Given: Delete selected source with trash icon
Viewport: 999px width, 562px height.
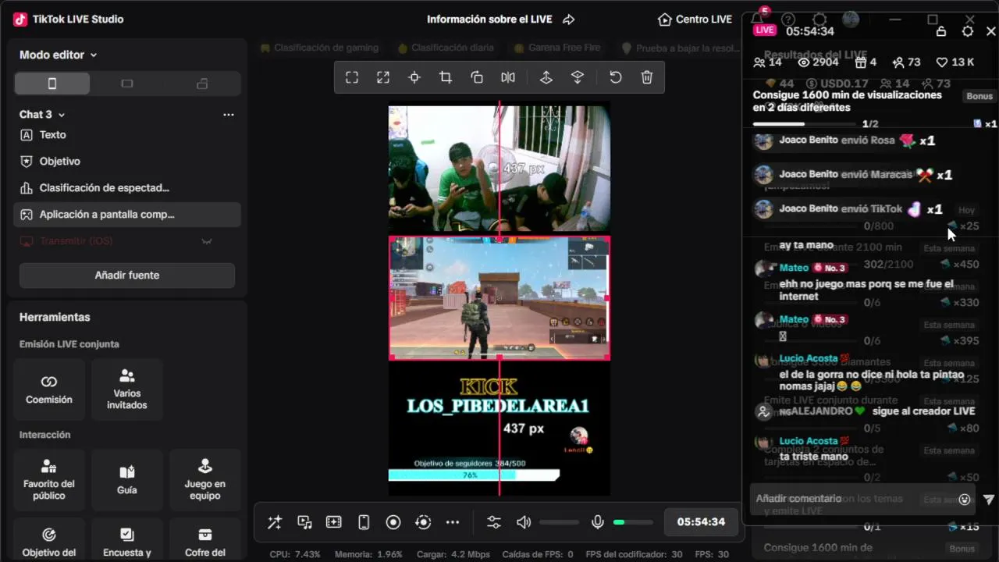Looking at the screenshot, I should coord(647,77).
